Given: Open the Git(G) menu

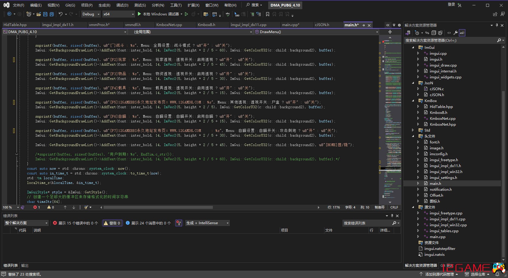Looking at the screenshot, I should 70,5.
